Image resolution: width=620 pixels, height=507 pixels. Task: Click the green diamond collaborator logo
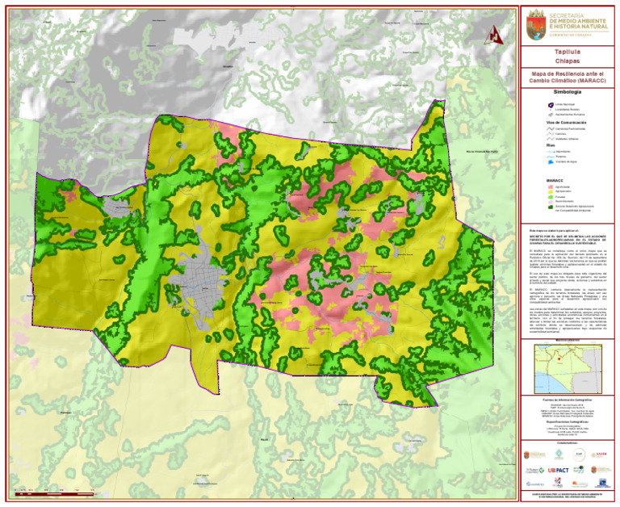[559, 455]
